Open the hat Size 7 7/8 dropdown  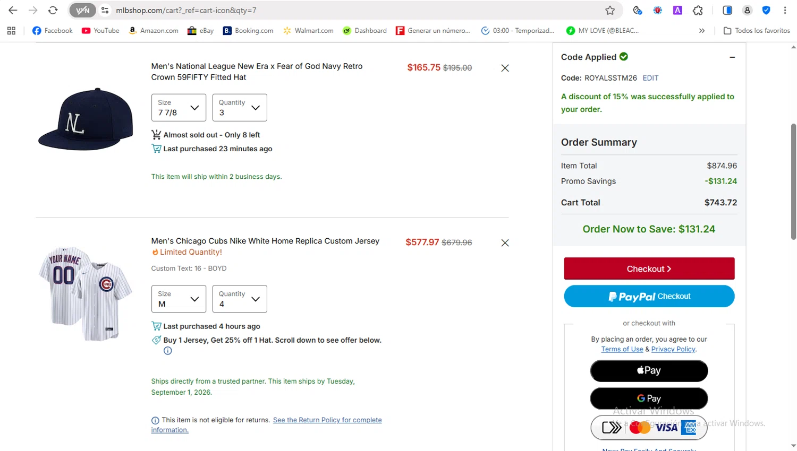pyautogui.click(x=179, y=108)
